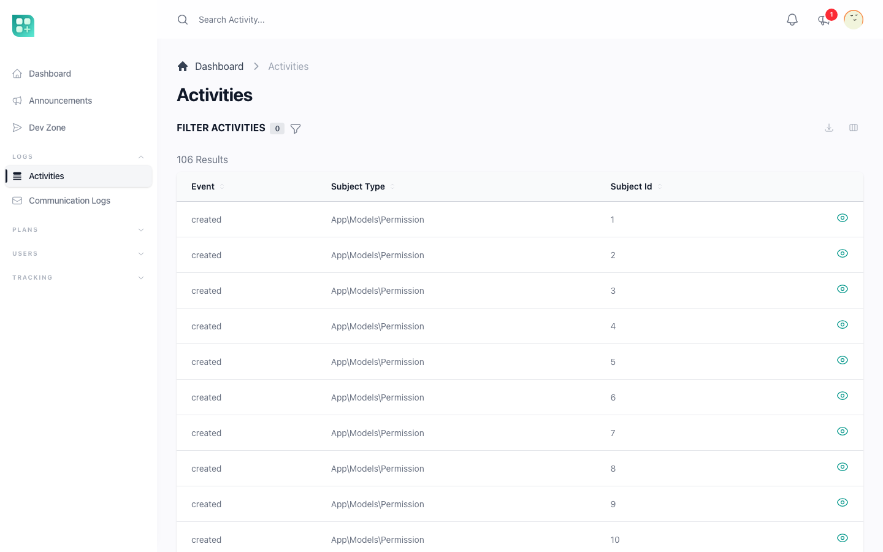Image resolution: width=883 pixels, height=552 pixels.
Task: View details of Subject Id 8 row
Action: click(x=843, y=467)
